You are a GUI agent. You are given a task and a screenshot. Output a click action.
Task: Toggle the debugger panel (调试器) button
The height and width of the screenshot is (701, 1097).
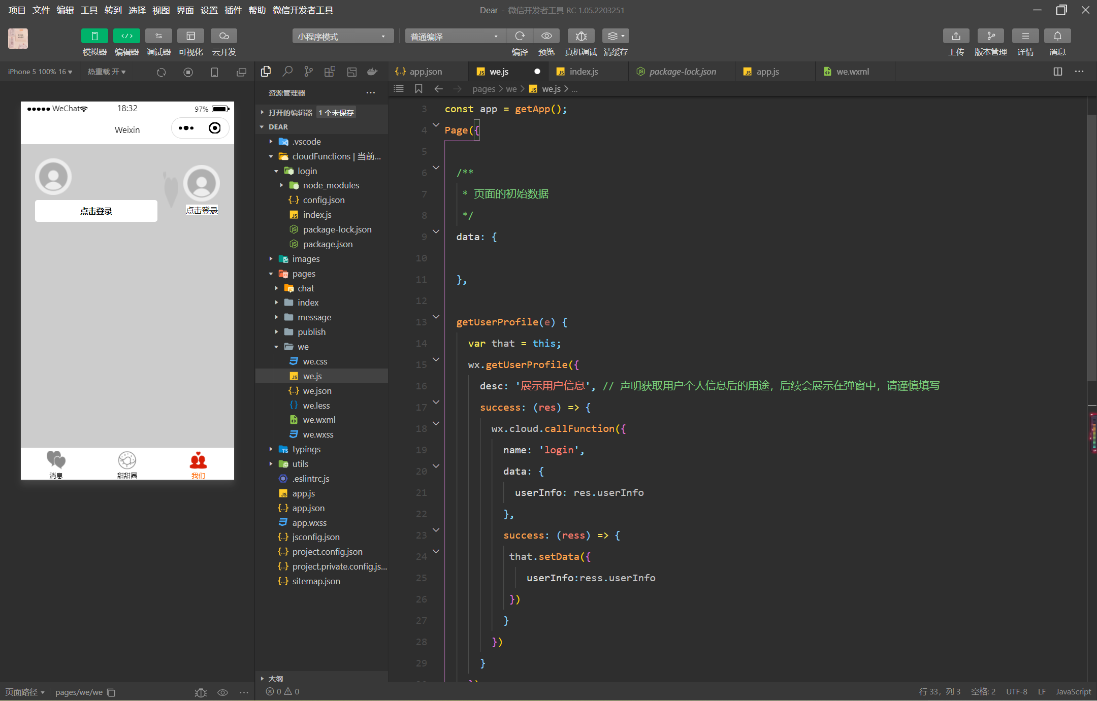coord(158,36)
